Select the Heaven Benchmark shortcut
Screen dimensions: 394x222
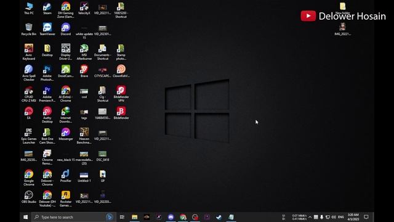(84, 136)
